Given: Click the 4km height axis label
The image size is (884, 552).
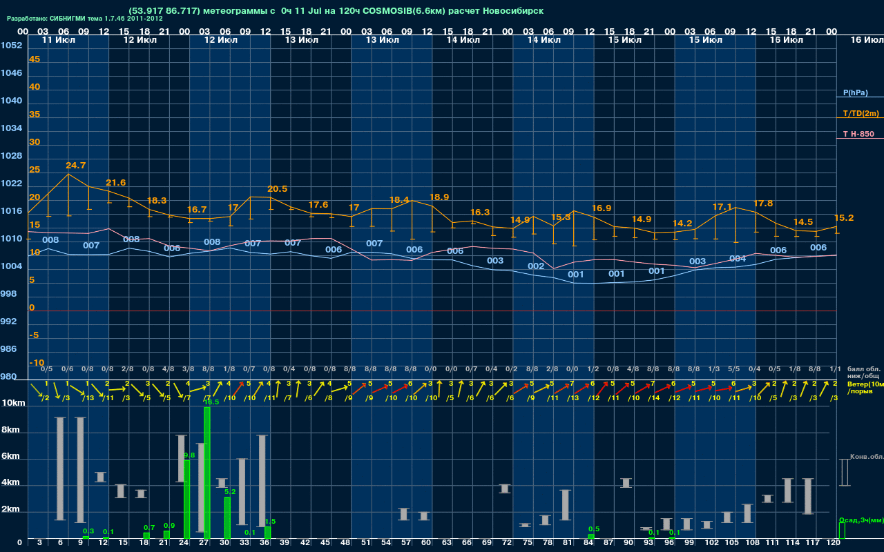Looking at the screenshot, I should 10,484.
